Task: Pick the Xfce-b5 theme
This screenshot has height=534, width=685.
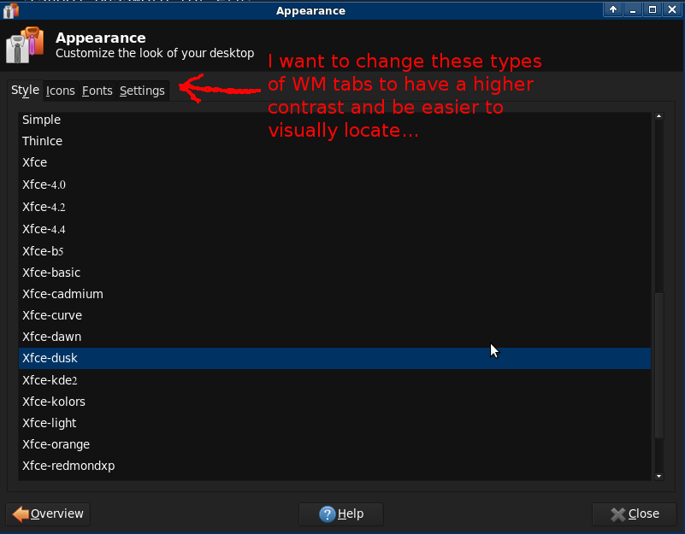Action: coord(334,251)
